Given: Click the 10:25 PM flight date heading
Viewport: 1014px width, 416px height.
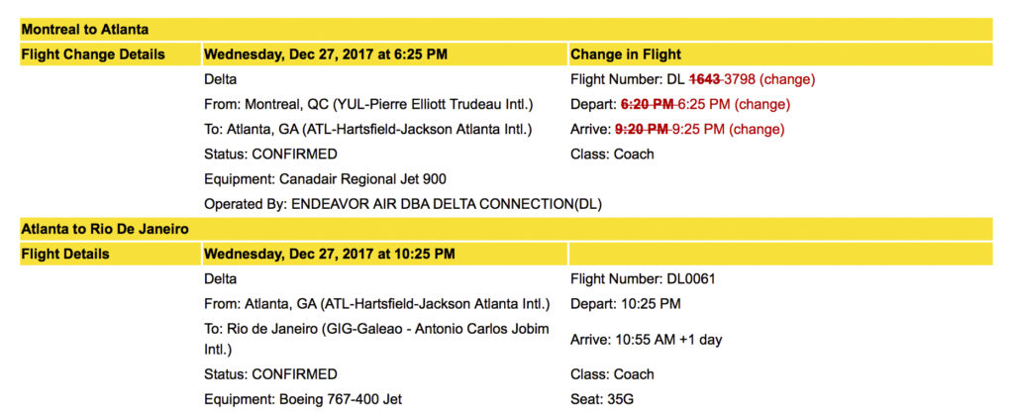Looking at the screenshot, I should point(329,254).
